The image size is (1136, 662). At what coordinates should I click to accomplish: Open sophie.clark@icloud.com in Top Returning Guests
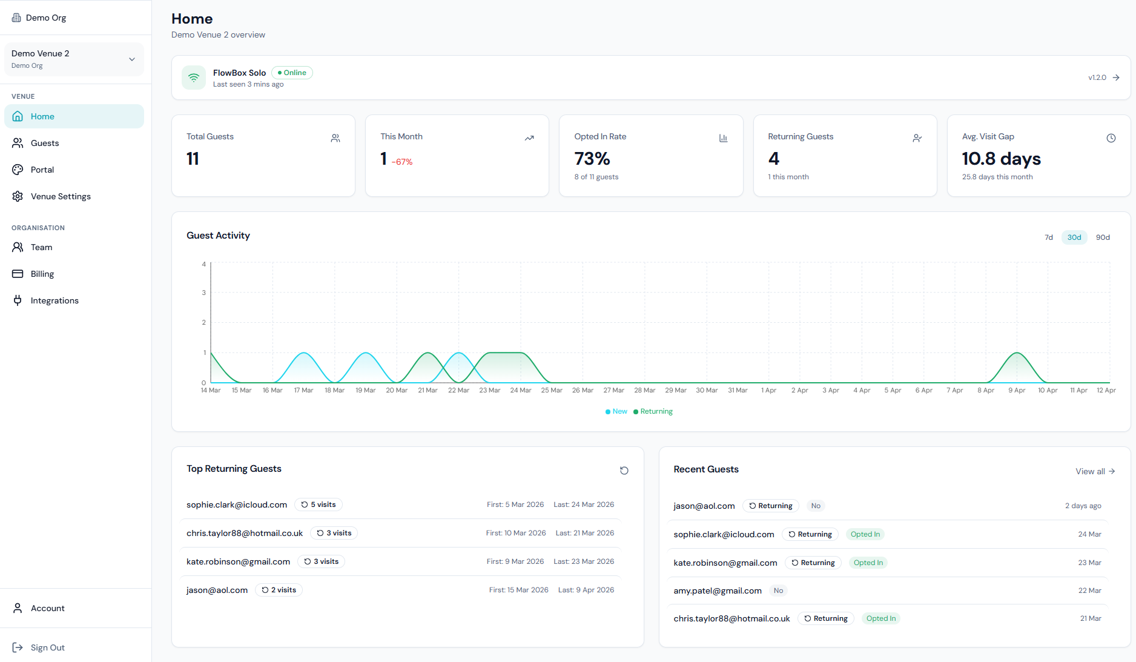pyautogui.click(x=237, y=505)
